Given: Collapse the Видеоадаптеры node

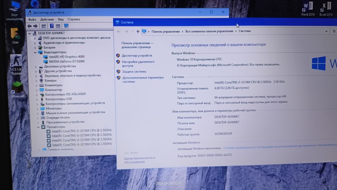Looking at the screenshot, I should point(35,53).
